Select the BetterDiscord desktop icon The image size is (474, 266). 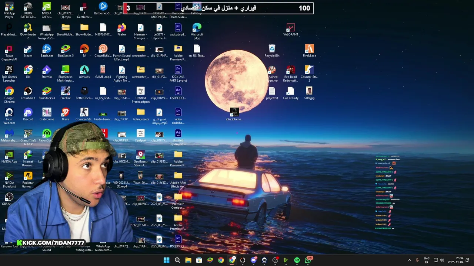(x=84, y=93)
